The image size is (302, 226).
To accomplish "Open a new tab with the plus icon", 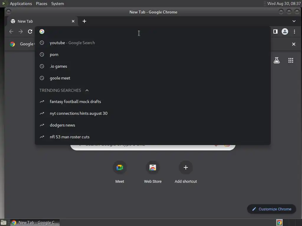I will [x=84, y=21].
